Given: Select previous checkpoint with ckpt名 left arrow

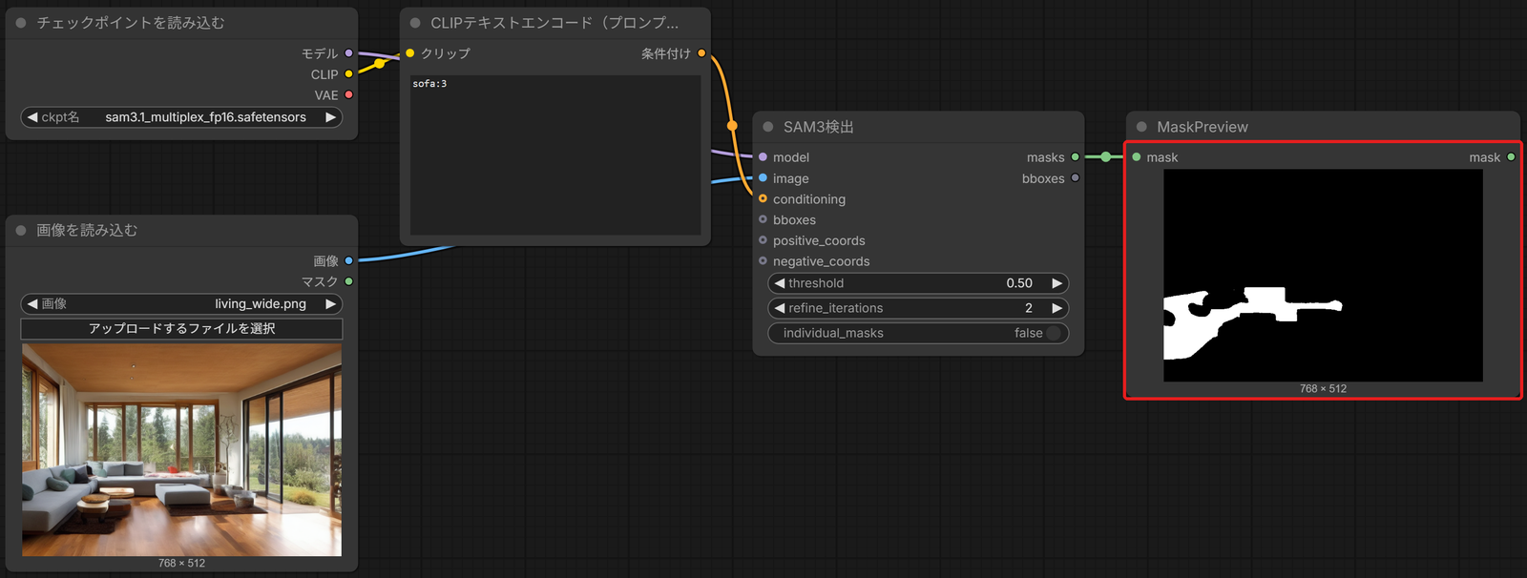Looking at the screenshot, I should [x=32, y=117].
